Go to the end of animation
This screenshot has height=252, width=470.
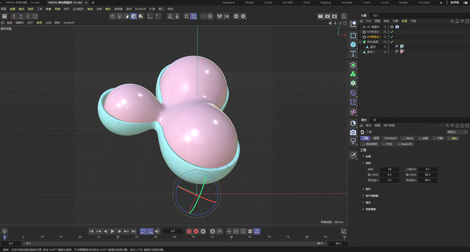134,231
